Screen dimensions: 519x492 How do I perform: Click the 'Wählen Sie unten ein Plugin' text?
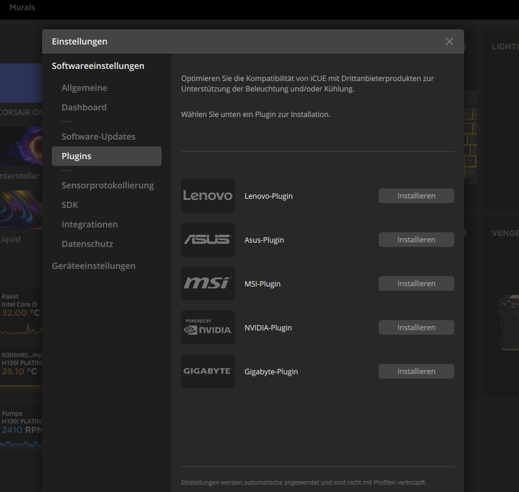click(x=256, y=115)
